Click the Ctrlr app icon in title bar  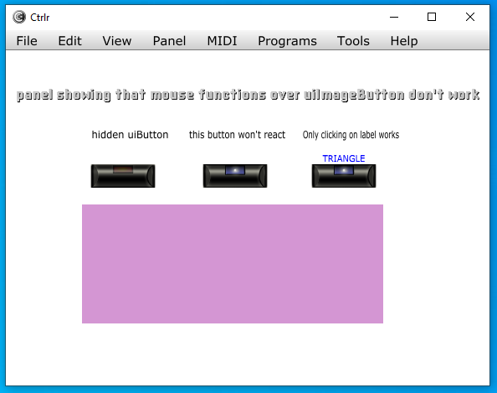(19, 17)
